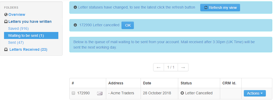Screen dimensions: 275x104
Task: Click the Refresh my view button
Action: pos(220,8)
